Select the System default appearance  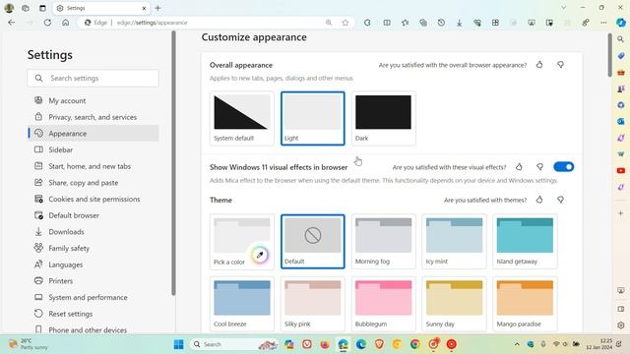241,118
